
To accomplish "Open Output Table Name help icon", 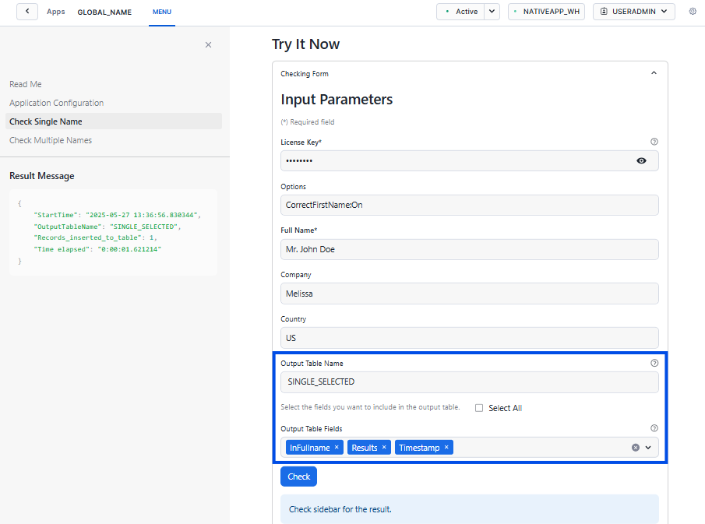I will point(654,363).
